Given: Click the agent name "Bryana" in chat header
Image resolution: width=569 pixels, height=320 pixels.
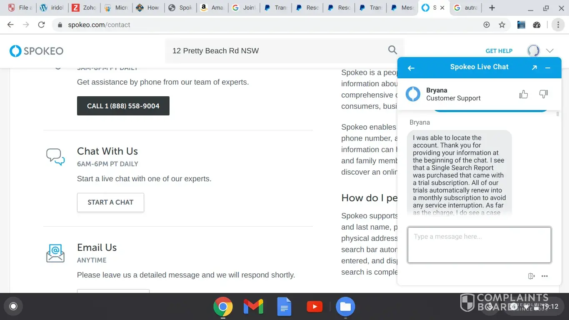Looking at the screenshot, I should coord(437,90).
